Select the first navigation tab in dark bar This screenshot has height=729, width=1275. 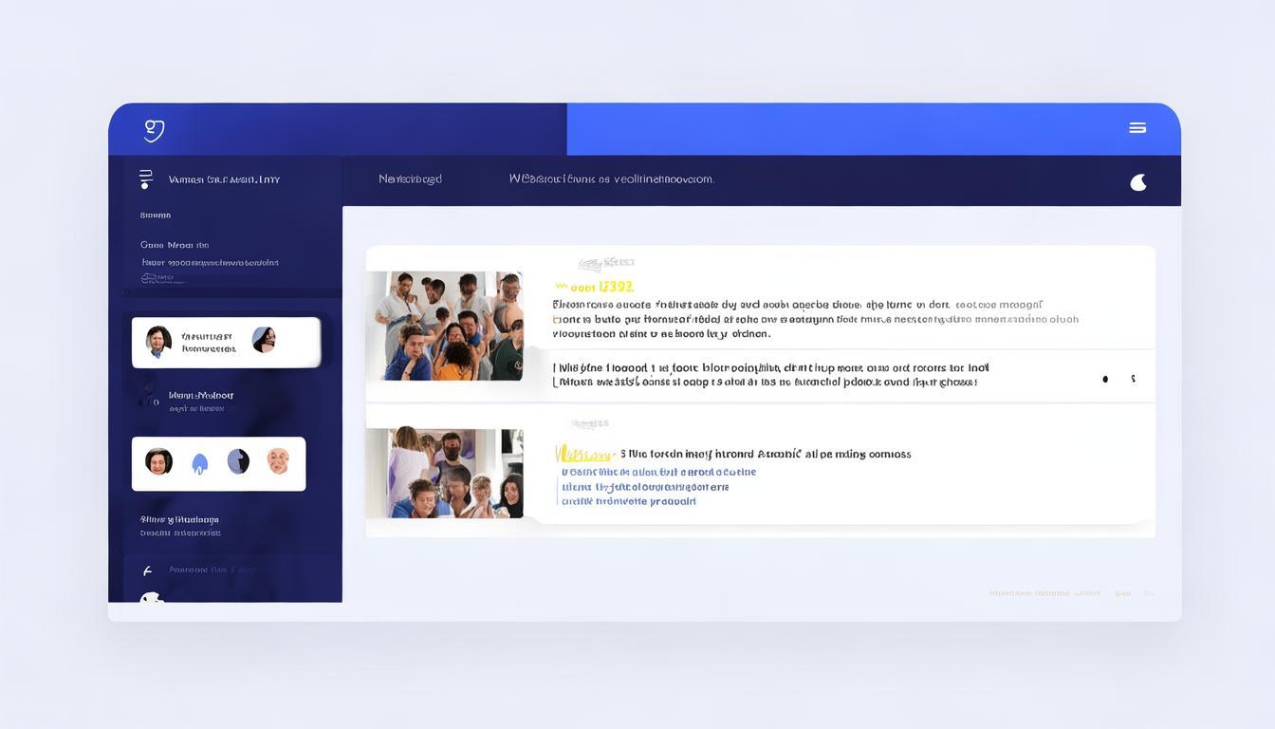410,179
